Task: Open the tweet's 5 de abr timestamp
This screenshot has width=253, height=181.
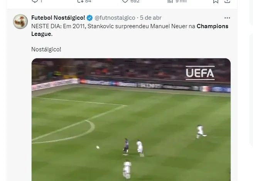Action: (151, 18)
